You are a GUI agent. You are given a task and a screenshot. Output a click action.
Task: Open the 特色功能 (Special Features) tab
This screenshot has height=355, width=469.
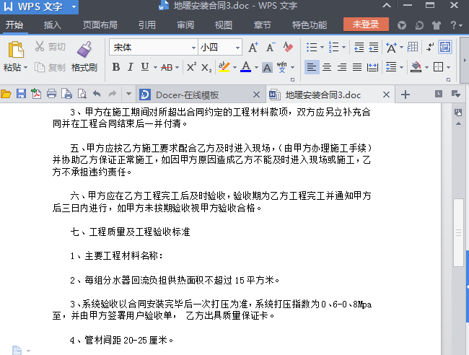[310, 25]
